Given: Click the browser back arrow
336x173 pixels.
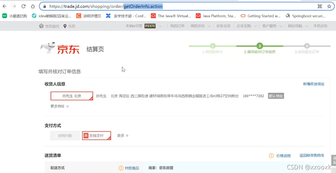Looking at the screenshot, I should point(5,6).
